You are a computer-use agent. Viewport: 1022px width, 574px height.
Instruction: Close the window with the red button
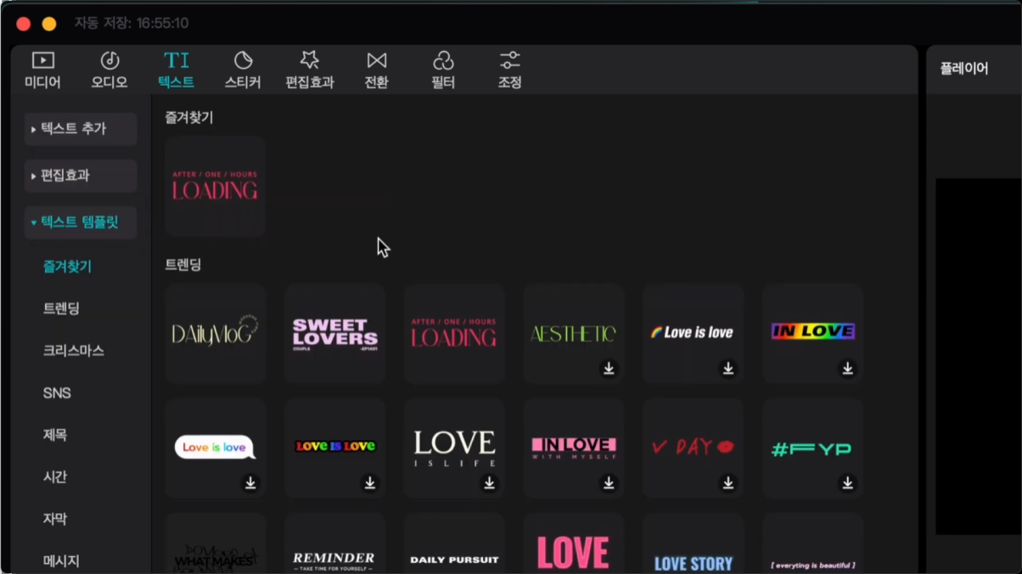[24, 24]
